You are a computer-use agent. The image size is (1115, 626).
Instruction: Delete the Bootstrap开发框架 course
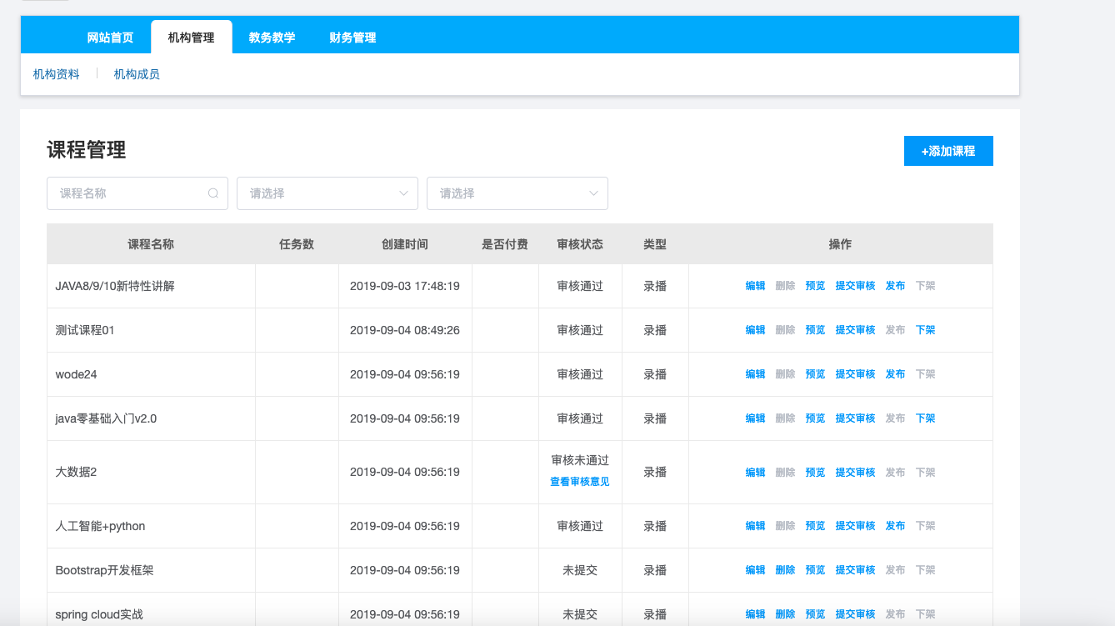coord(785,570)
